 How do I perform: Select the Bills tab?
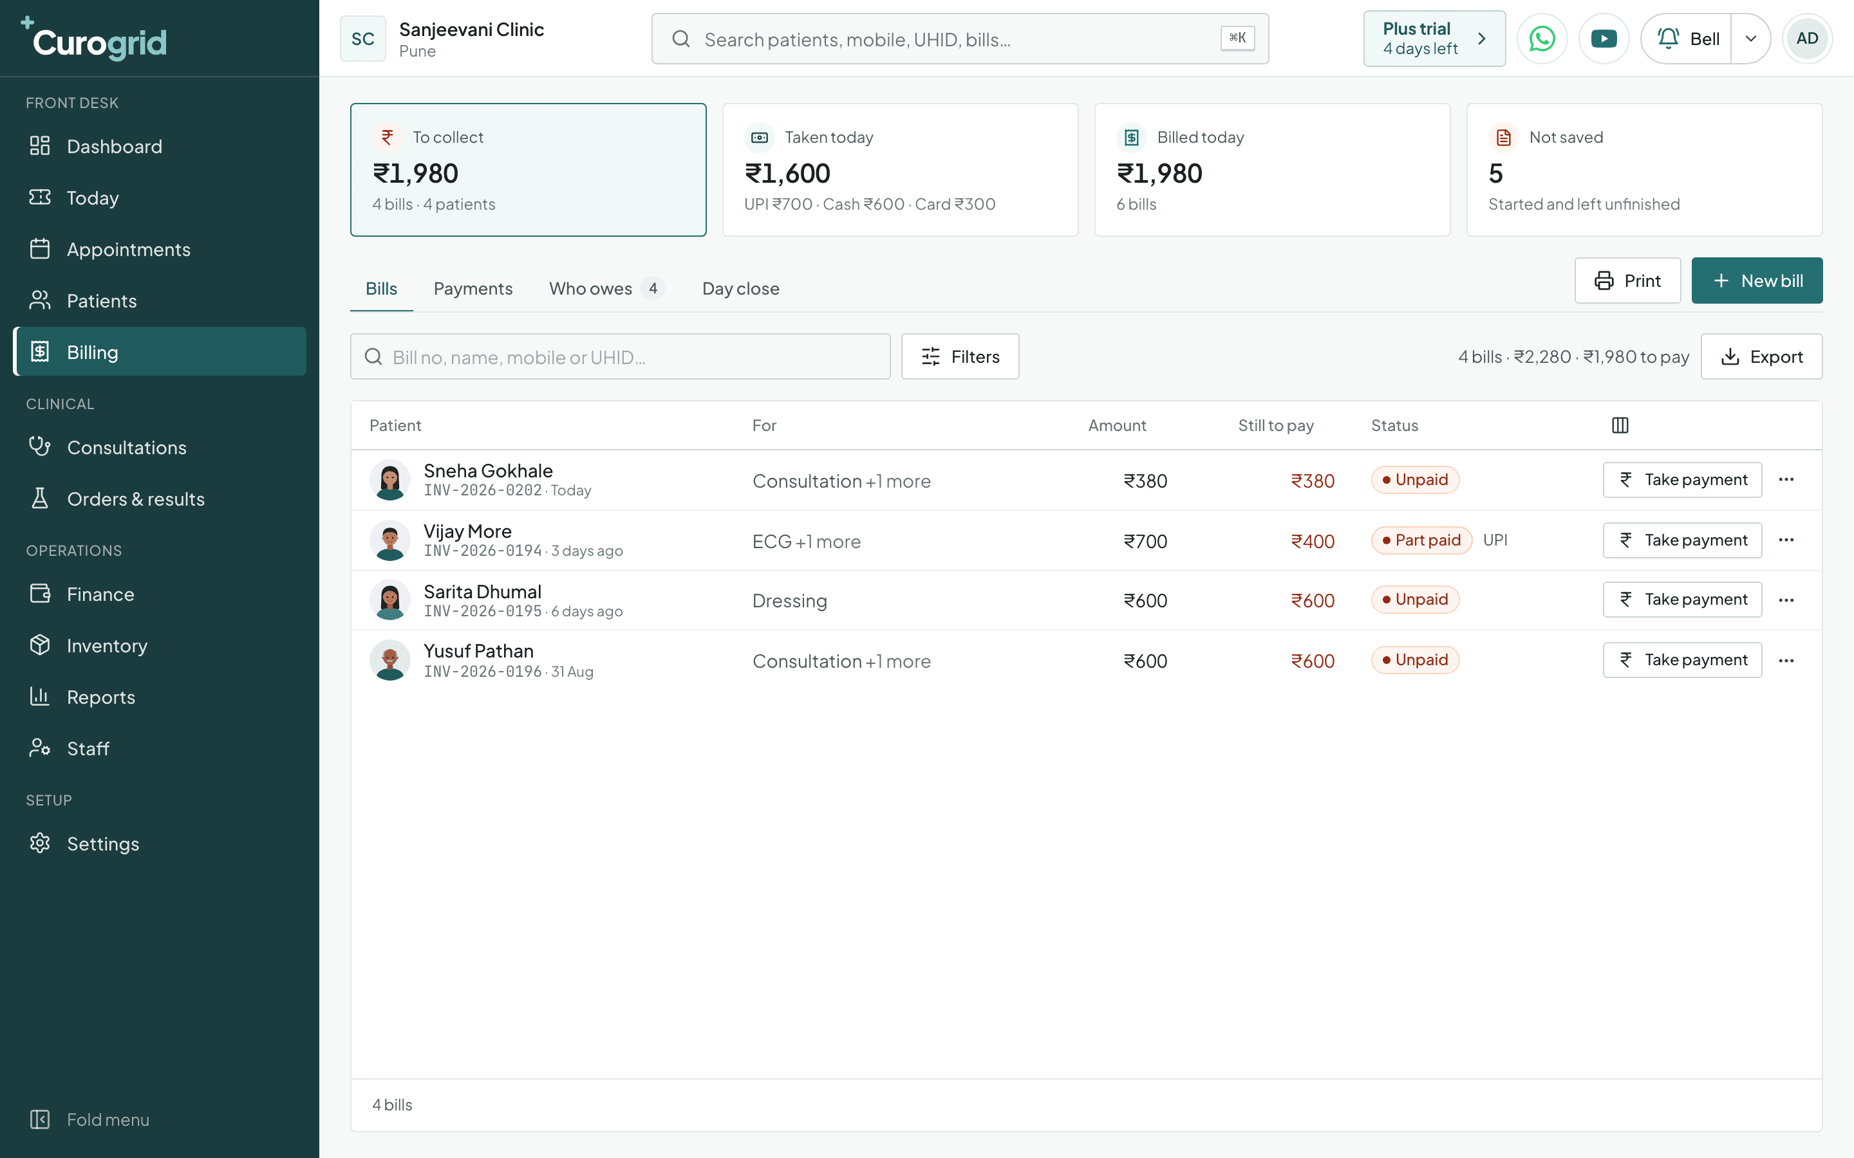point(382,289)
